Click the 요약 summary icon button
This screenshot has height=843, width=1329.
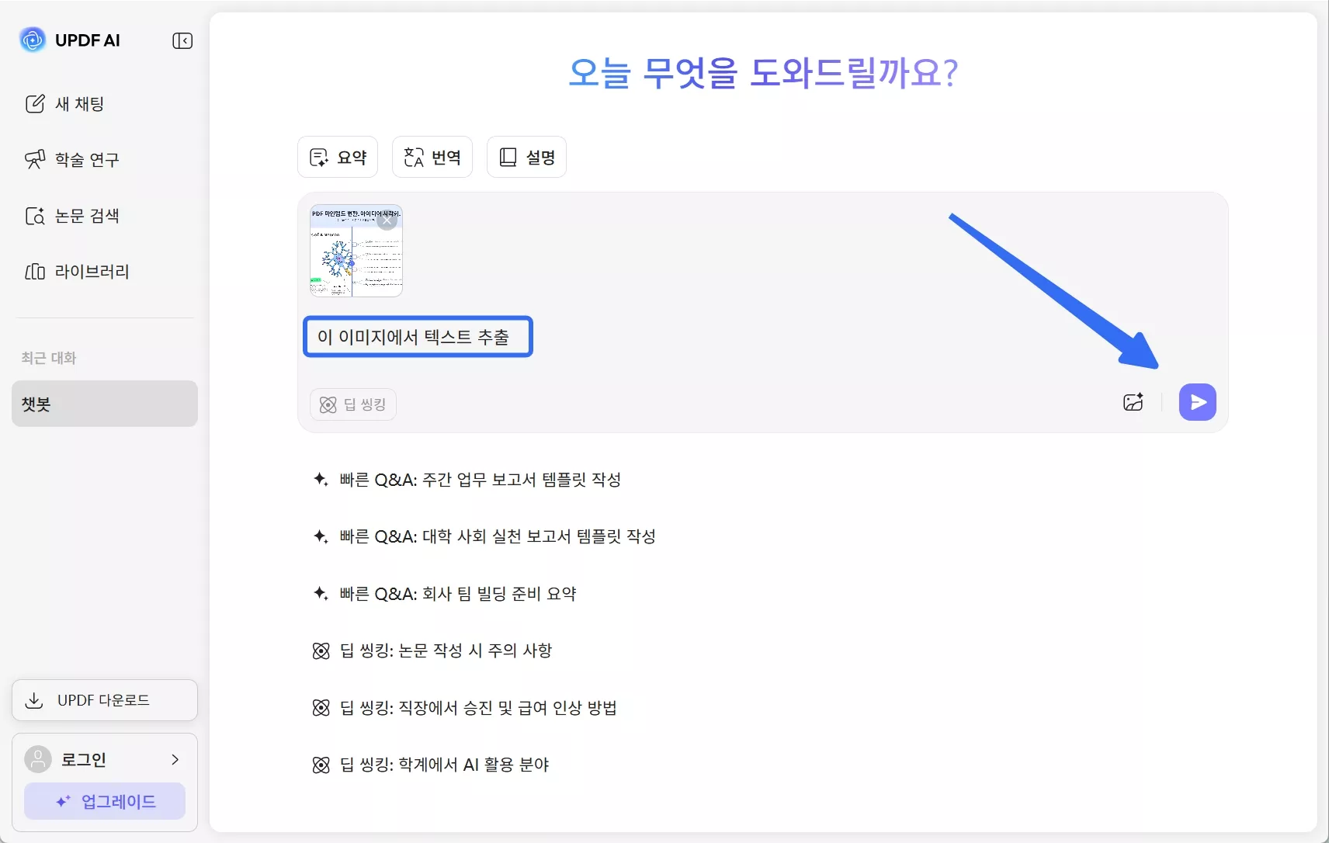click(319, 156)
